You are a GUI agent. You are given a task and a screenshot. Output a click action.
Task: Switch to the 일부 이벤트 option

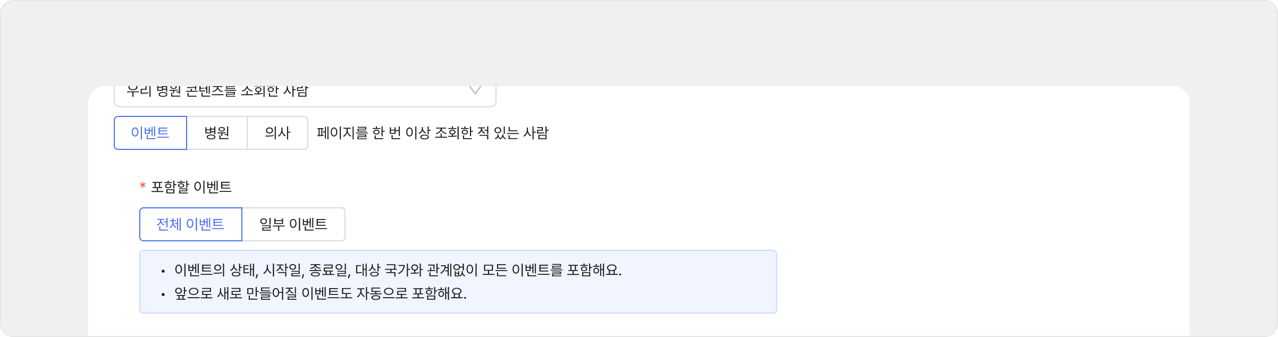[293, 224]
